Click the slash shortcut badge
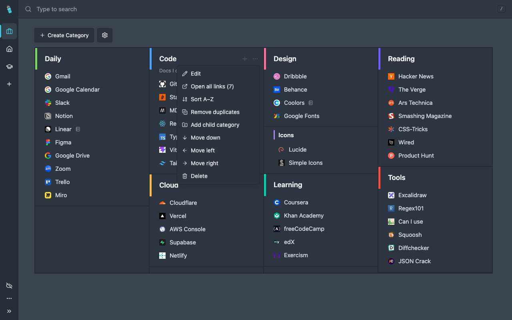 click(501, 9)
